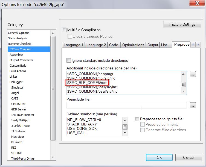Confirm changes with the OK button
The width and height of the screenshot is (206, 167).
pos(159,157)
